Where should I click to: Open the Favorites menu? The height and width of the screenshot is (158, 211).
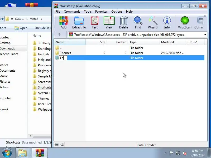(x=101, y=12)
